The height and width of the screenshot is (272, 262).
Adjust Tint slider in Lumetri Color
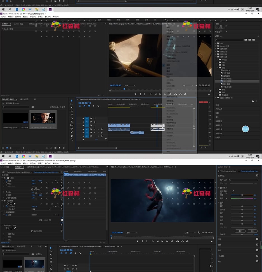point(242,198)
